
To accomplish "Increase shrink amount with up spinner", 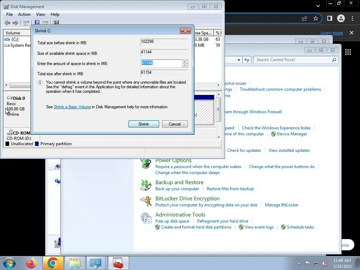I will 185,62.
